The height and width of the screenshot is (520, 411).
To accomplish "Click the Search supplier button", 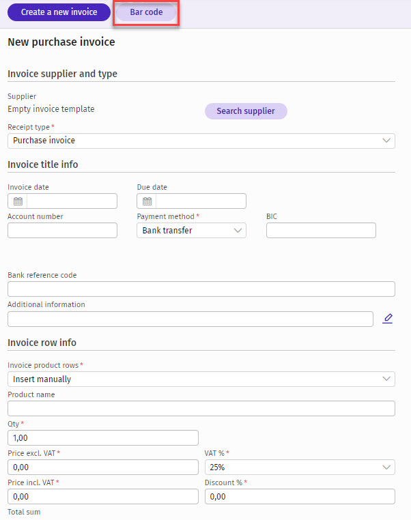I will point(246,111).
